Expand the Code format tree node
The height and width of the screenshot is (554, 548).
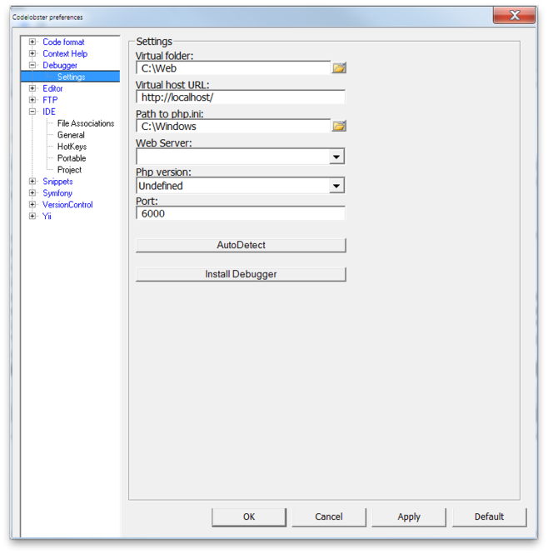click(32, 42)
